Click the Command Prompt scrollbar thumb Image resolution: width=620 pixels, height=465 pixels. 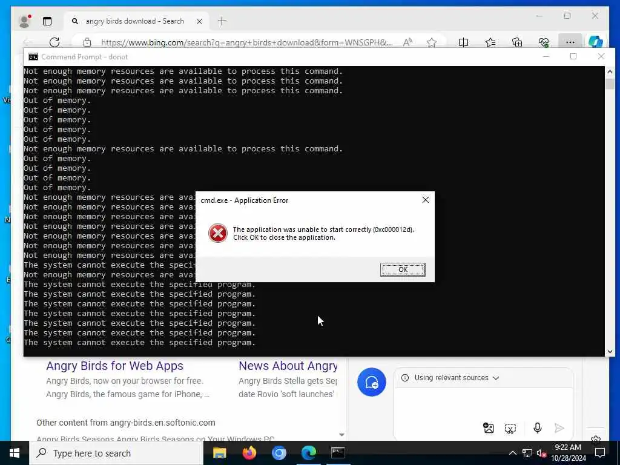610,84
